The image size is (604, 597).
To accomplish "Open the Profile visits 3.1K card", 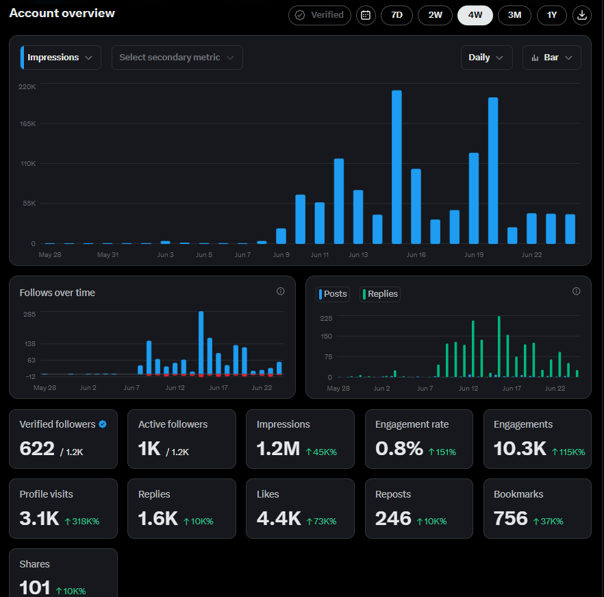I will tap(63, 509).
